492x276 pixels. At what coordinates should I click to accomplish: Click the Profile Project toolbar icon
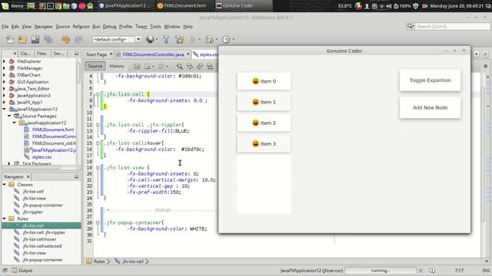click(x=226, y=39)
